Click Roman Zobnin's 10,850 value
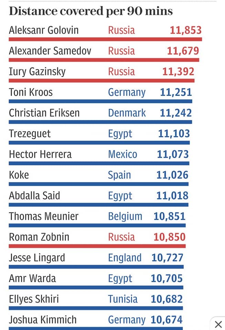Screen dimensions: 225x330 [170, 237]
